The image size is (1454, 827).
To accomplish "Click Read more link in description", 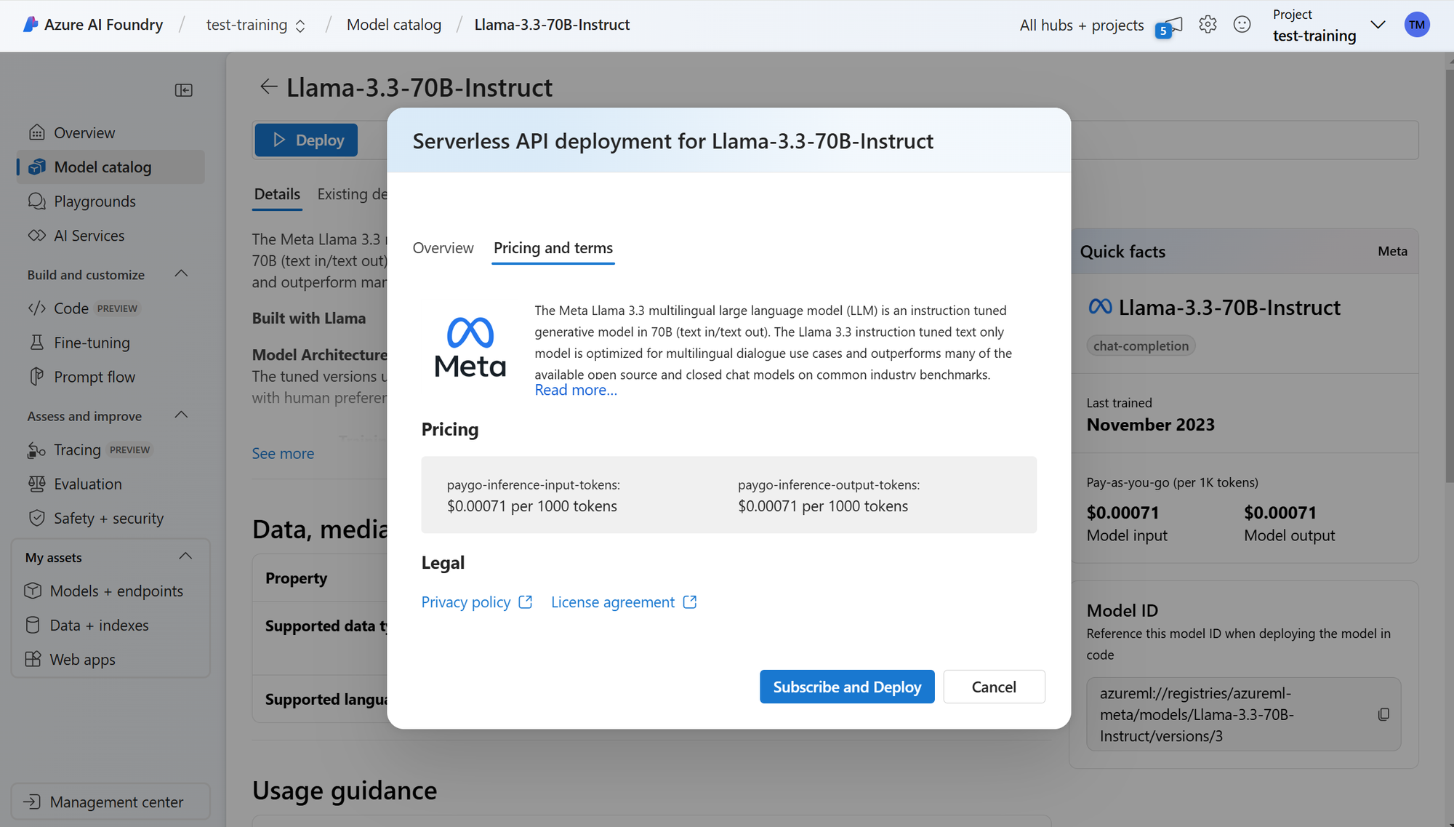I will 576,391.
